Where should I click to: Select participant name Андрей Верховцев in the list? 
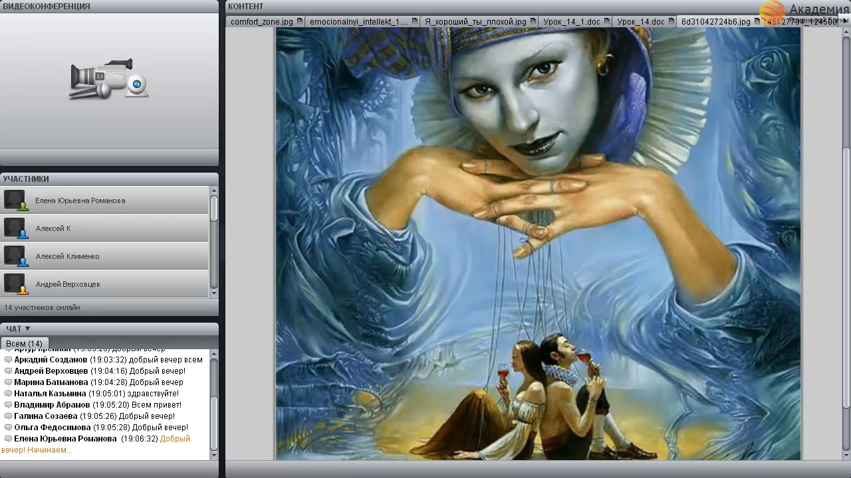(x=68, y=284)
